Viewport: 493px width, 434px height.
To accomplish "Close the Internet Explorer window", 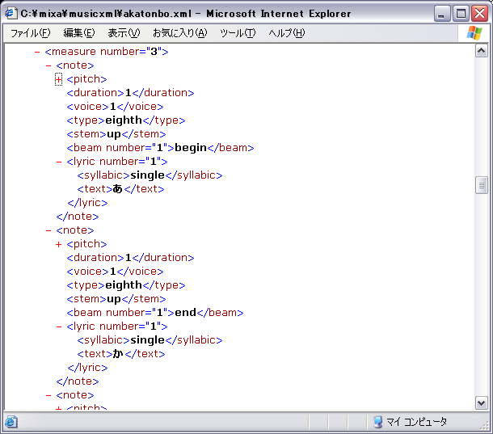I will click(x=480, y=14).
